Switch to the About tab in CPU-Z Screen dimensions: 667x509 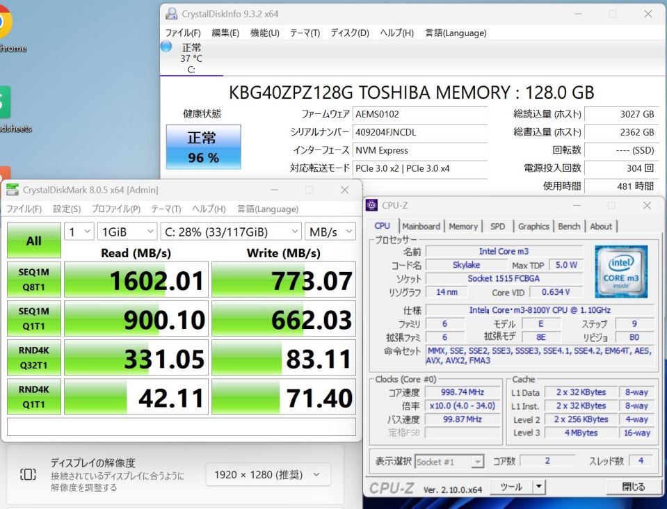click(601, 226)
